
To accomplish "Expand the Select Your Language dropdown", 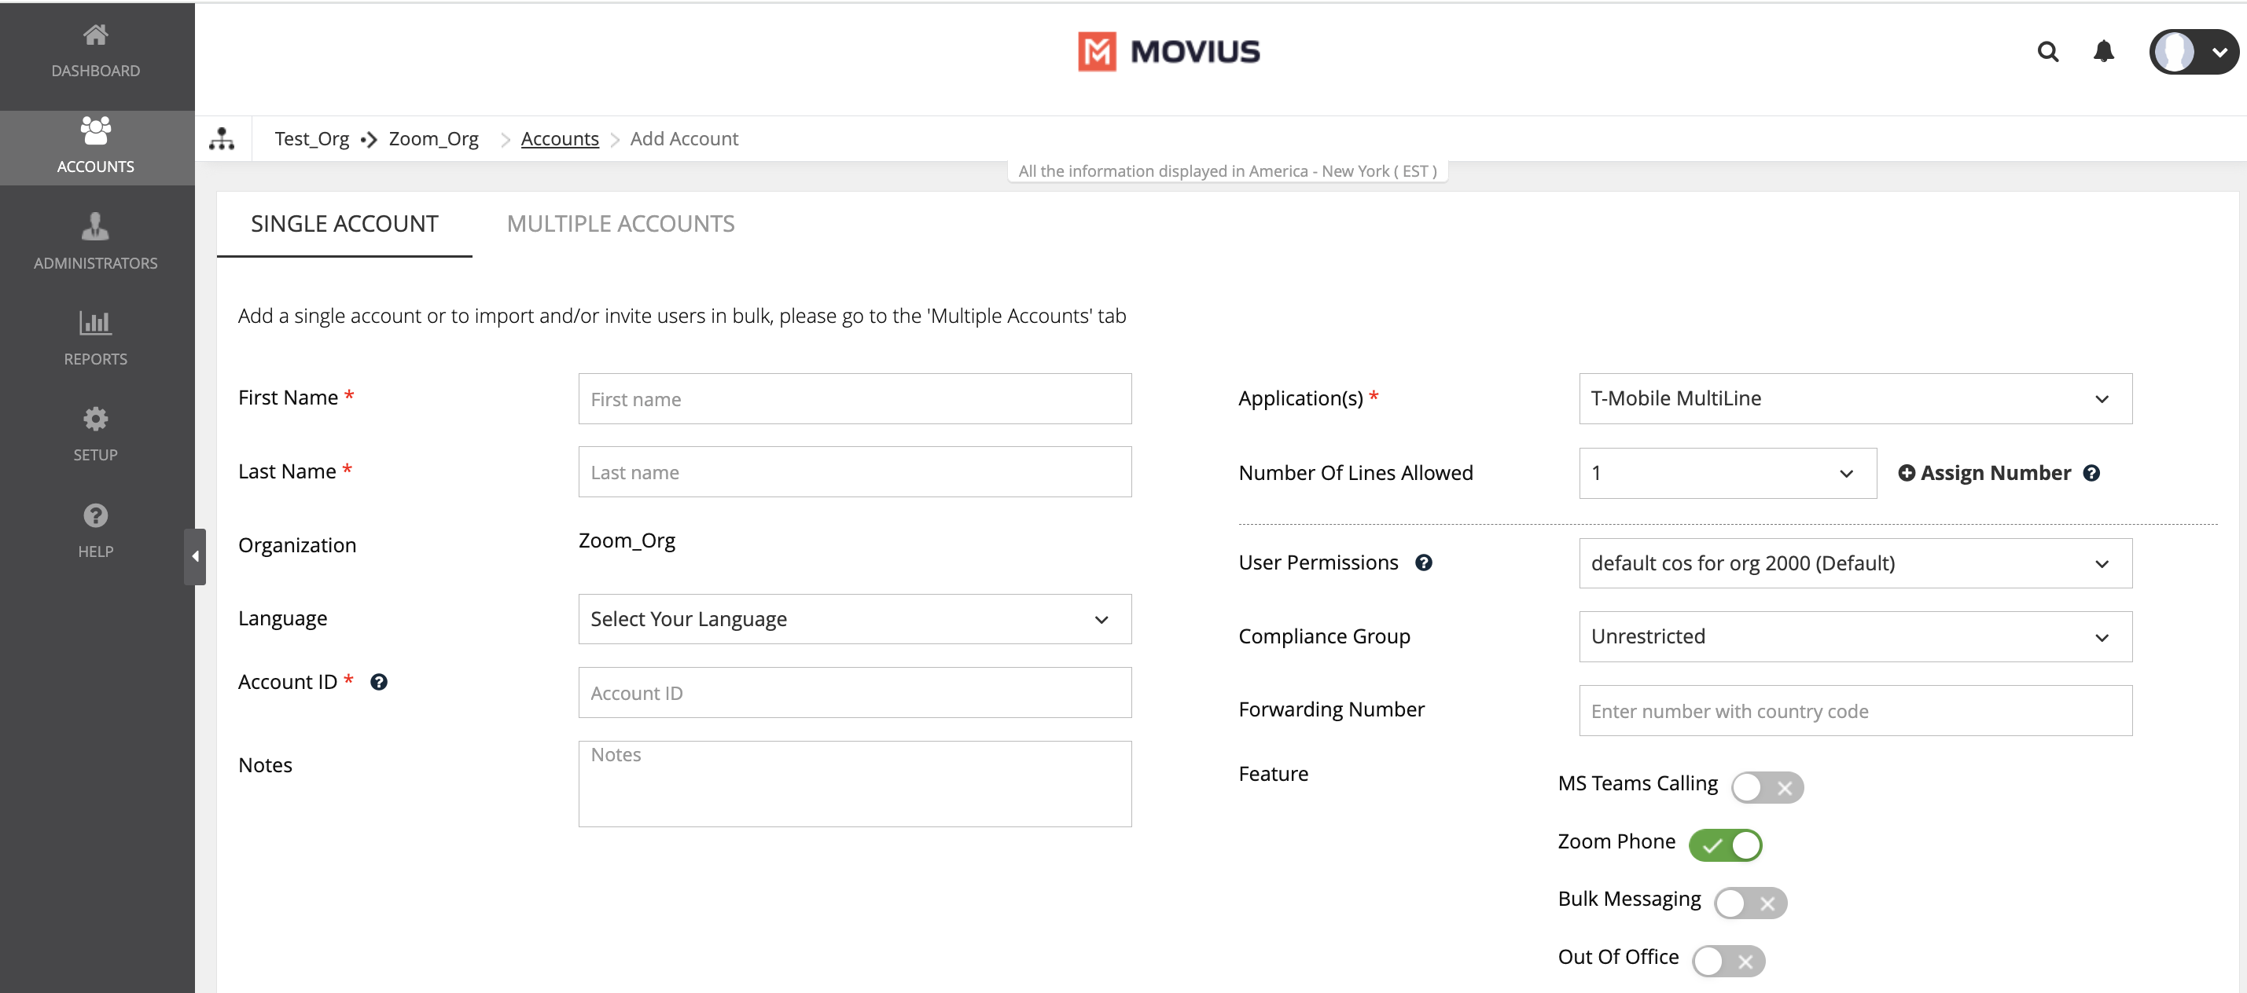I will tap(854, 619).
